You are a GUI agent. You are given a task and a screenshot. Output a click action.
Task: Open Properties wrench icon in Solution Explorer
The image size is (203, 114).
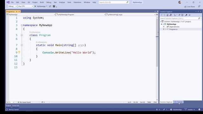[186, 15]
